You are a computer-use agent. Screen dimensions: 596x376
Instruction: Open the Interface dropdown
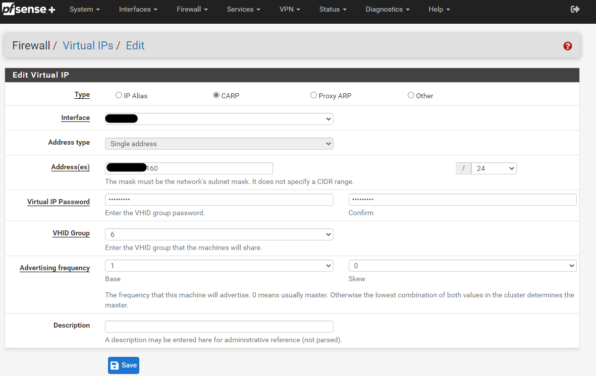pos(219,119)
